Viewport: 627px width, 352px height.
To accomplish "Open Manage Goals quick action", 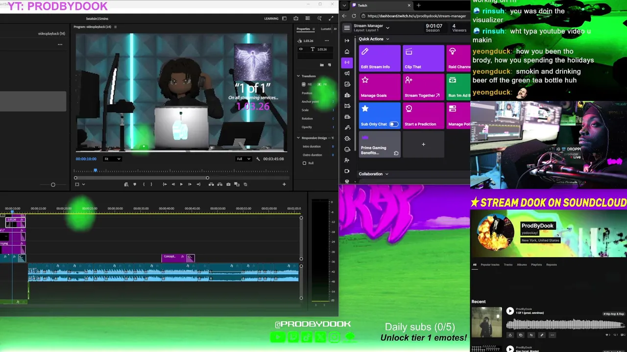I will pos(380,87).
